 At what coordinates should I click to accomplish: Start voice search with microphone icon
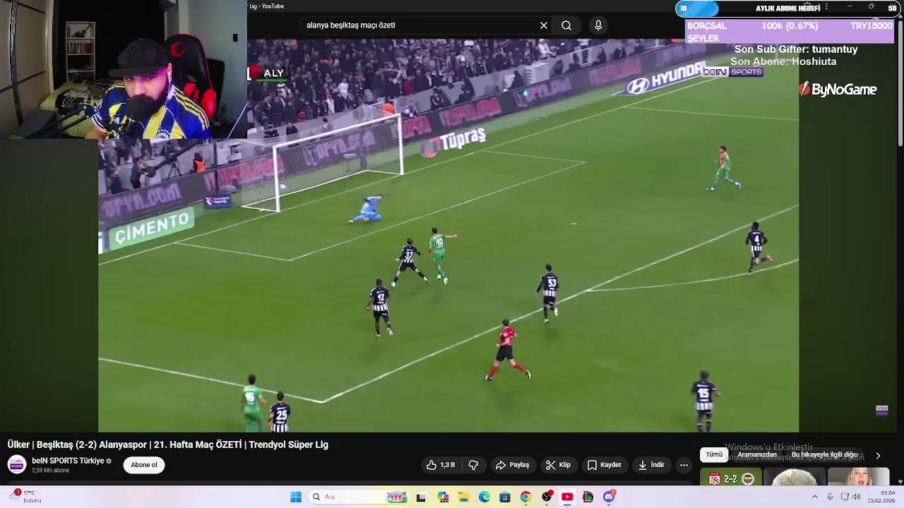(598, 25)
